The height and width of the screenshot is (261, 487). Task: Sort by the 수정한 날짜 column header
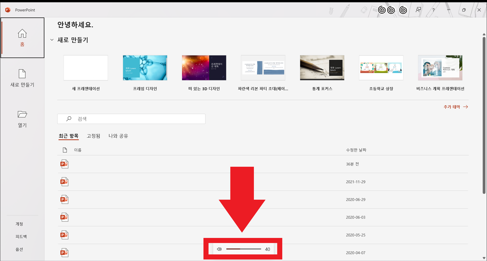click(356, 150)
